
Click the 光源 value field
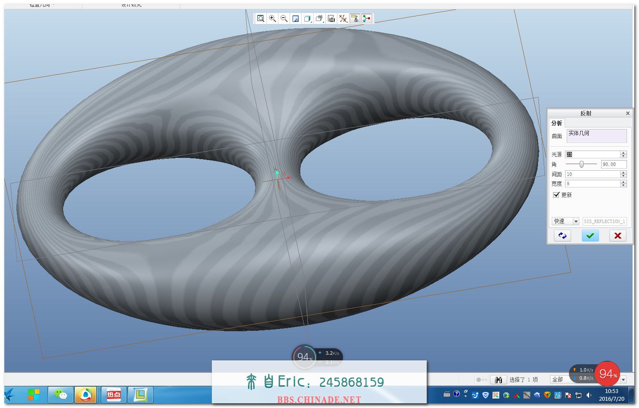tap(593, 154)
